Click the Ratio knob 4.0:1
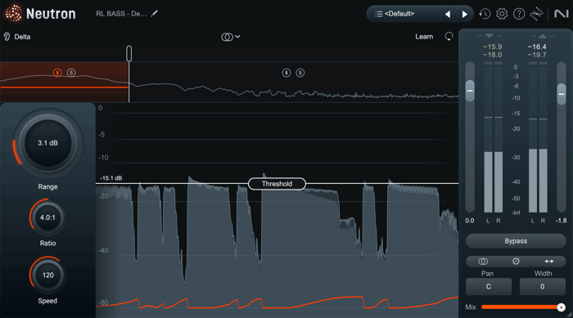 tap(47, 217)
